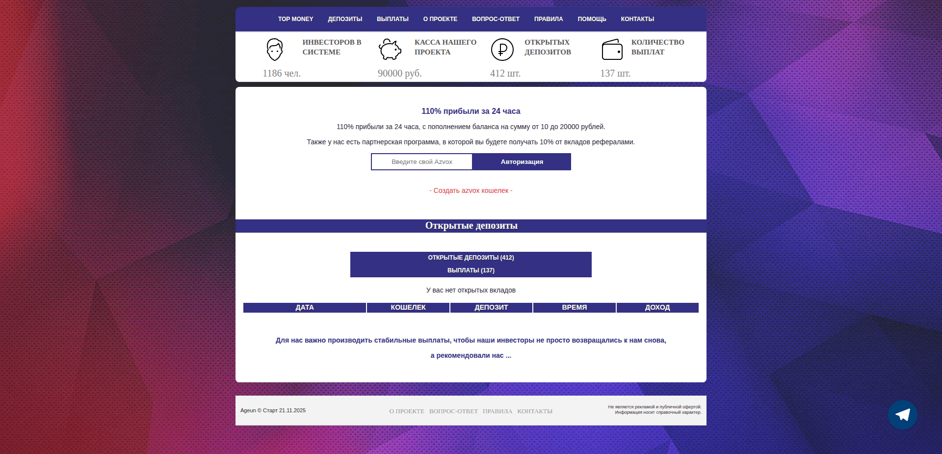Switch to the ВЫПЛАТЫ (137) tab
The image size is (942, 454).
coord(471,270)
